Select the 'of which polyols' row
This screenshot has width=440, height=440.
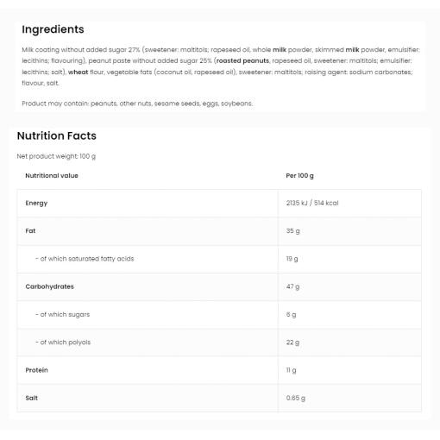pyautogui.click(x=219, y=343)
